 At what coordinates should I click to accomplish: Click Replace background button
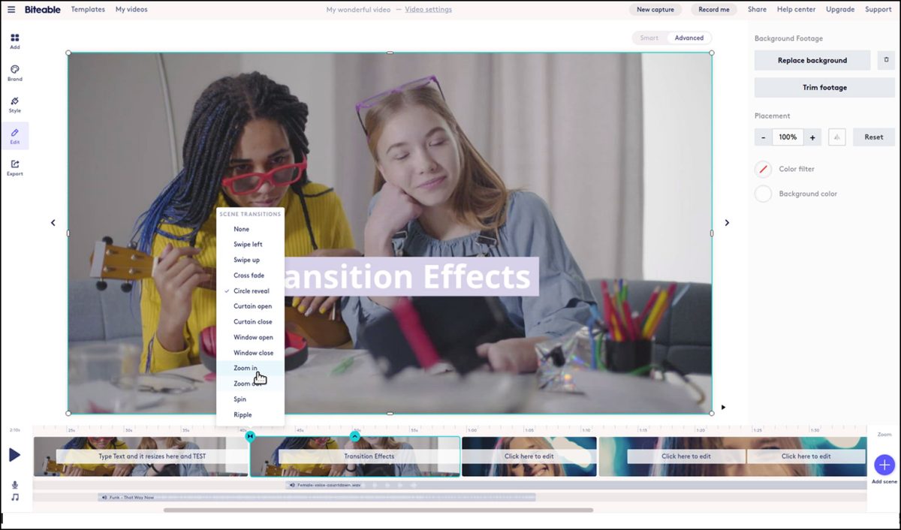(x=812, y=60)
